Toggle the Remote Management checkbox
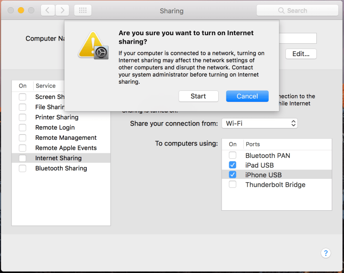 22,138
